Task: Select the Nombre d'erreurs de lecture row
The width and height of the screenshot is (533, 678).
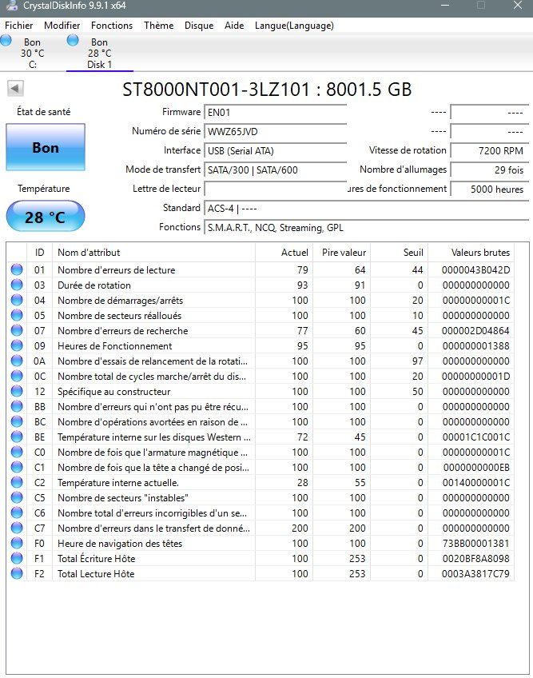Action: pyautogui.click(x=261, y=269)
